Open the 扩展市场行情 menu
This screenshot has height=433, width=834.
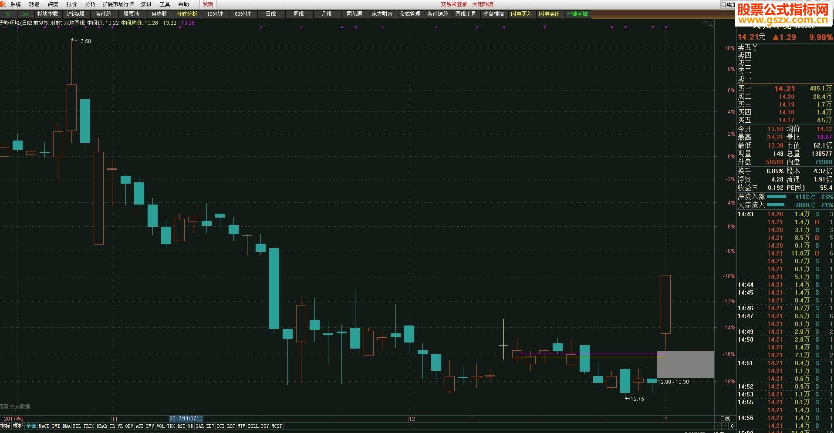[118, 4]
